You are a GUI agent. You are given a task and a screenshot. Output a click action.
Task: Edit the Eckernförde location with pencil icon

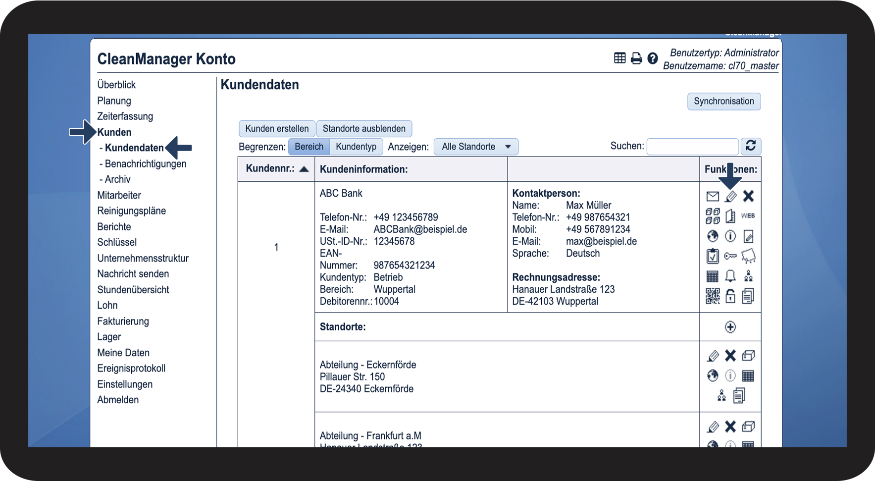click(713, 356)
